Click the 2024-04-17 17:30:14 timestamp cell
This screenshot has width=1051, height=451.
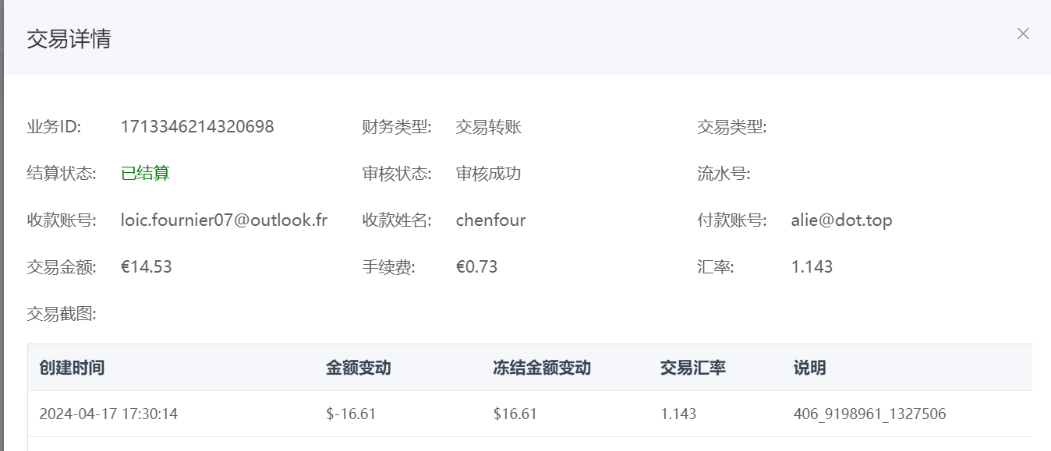pos(108,414)
